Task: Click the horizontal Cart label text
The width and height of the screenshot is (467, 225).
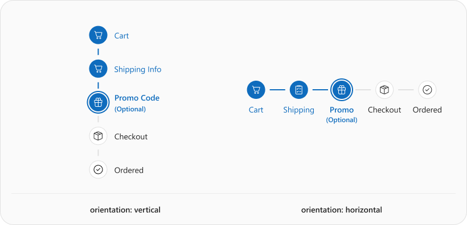Action: point(256,110)
